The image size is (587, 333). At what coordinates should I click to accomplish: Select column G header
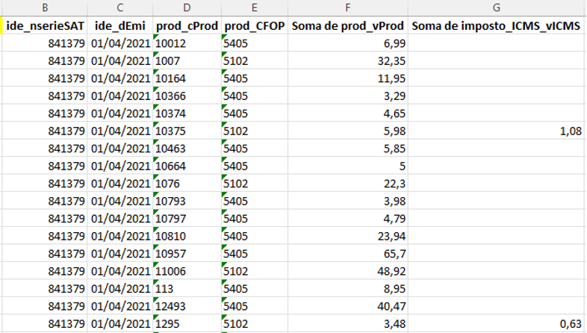pyautogui.click(x=497, y=7)
